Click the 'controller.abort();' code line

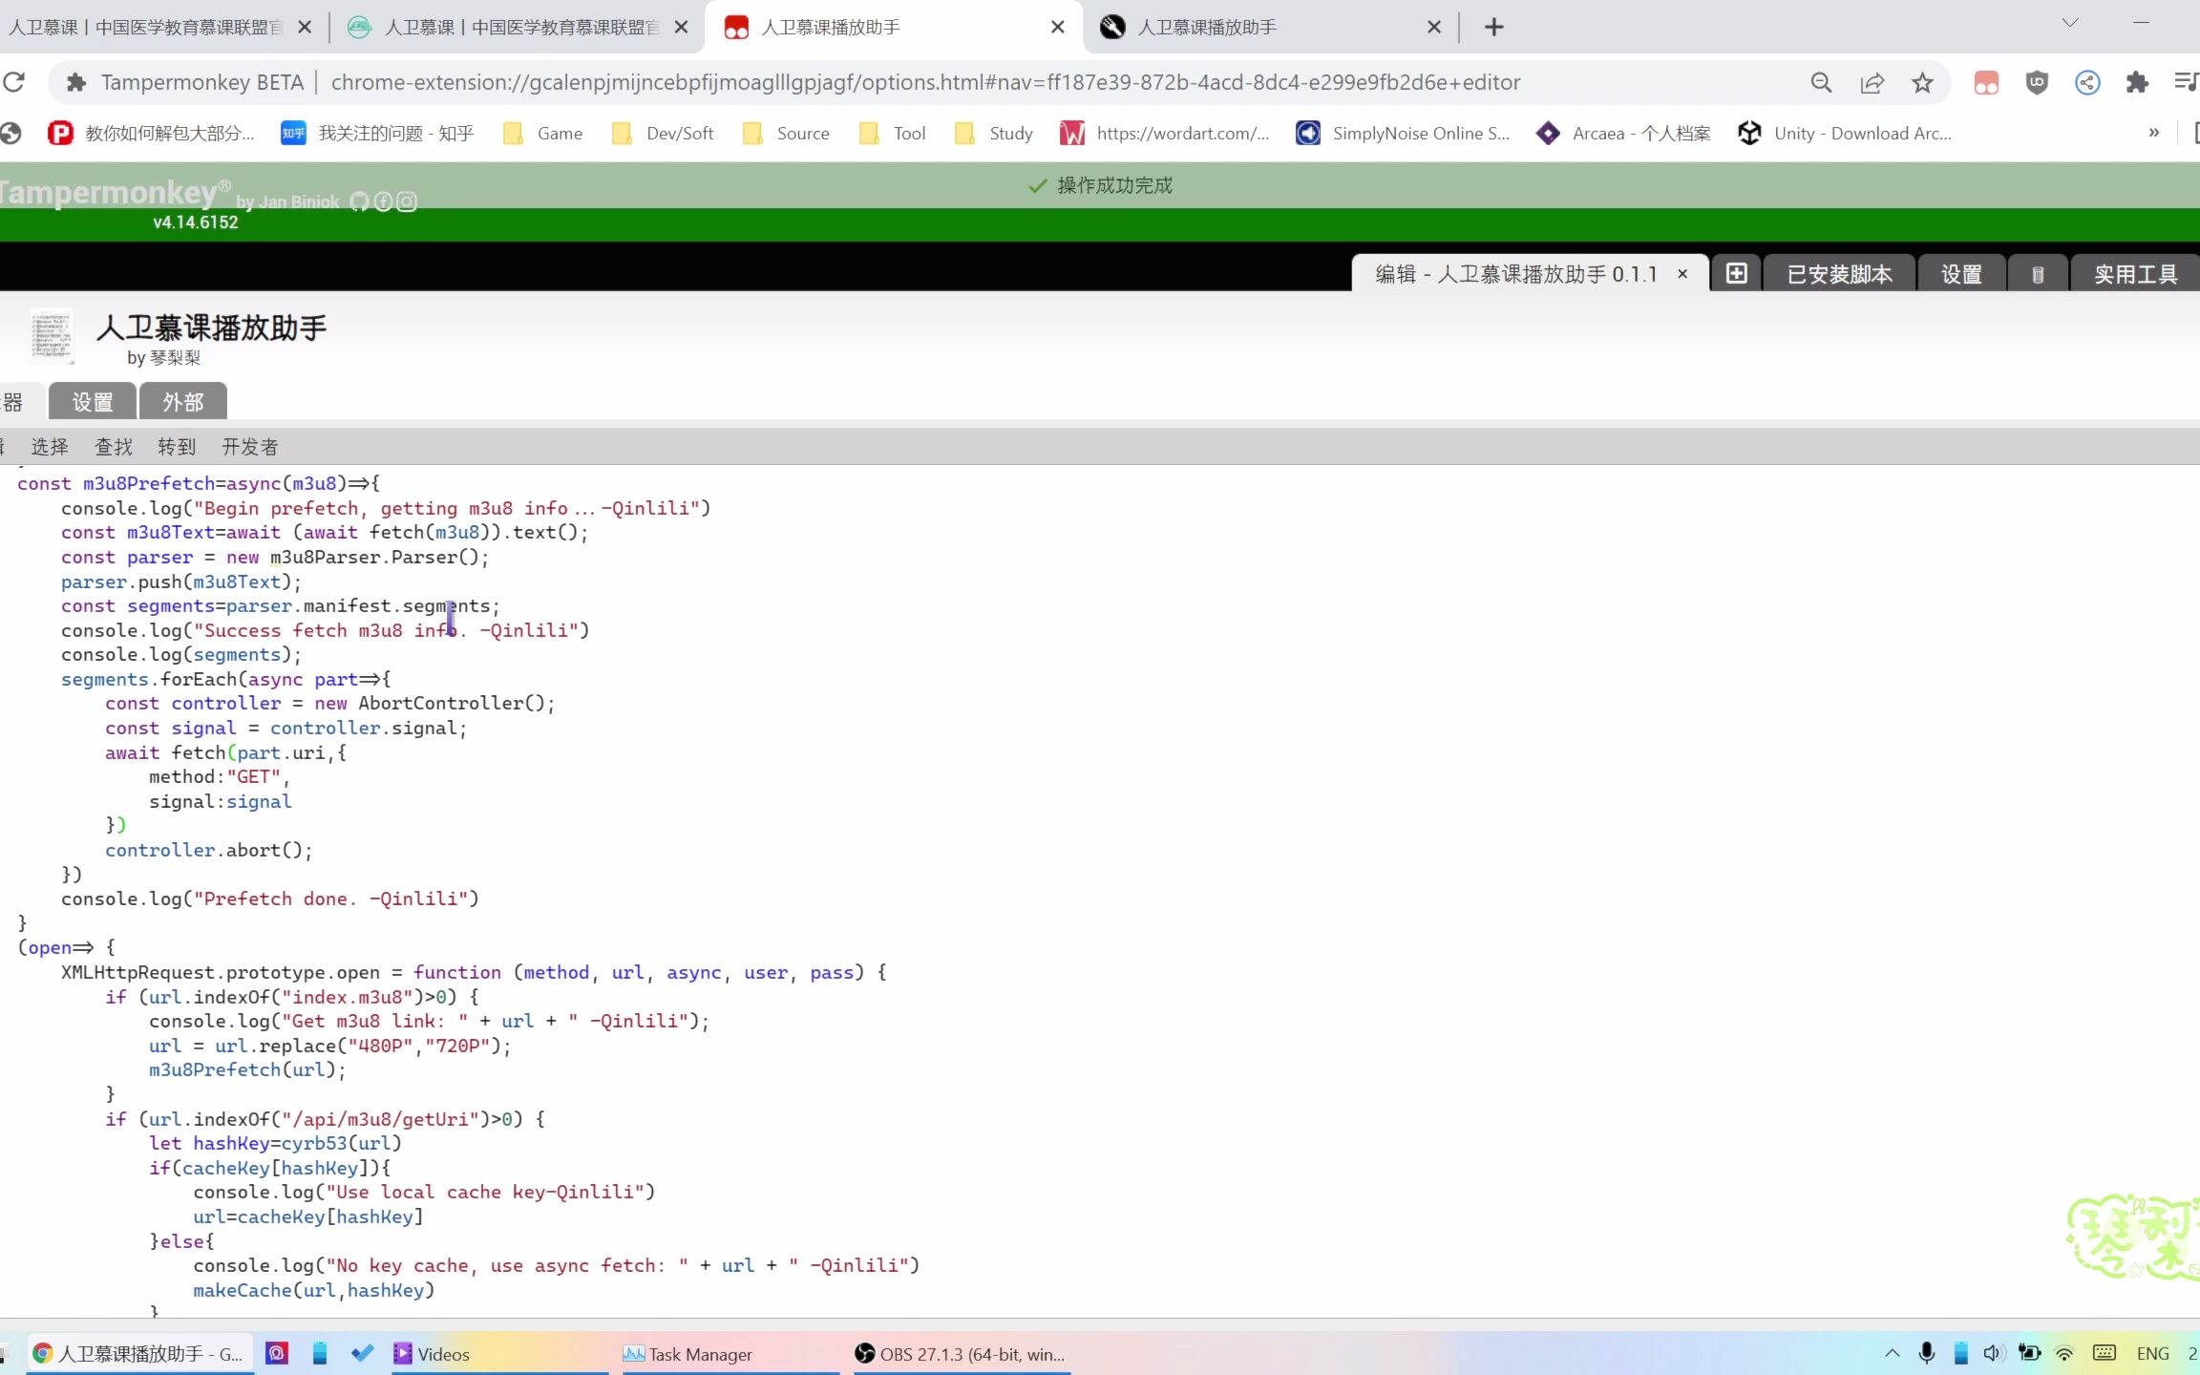pos(208,850)
